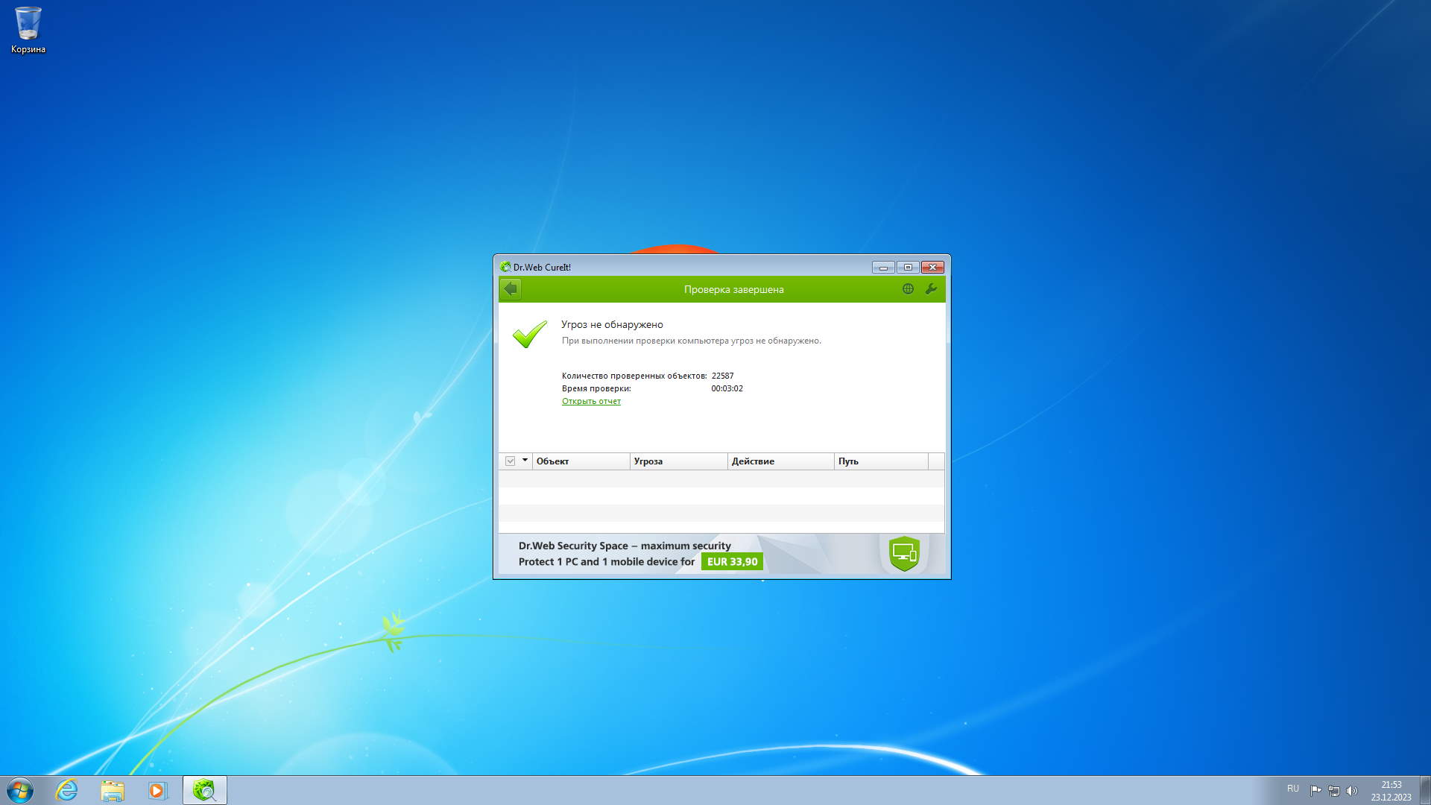Adjust volume via the speaker tray icon

(x=1352, y=791)
